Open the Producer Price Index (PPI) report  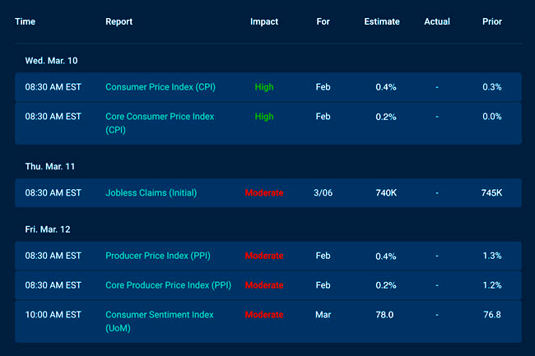157,256
